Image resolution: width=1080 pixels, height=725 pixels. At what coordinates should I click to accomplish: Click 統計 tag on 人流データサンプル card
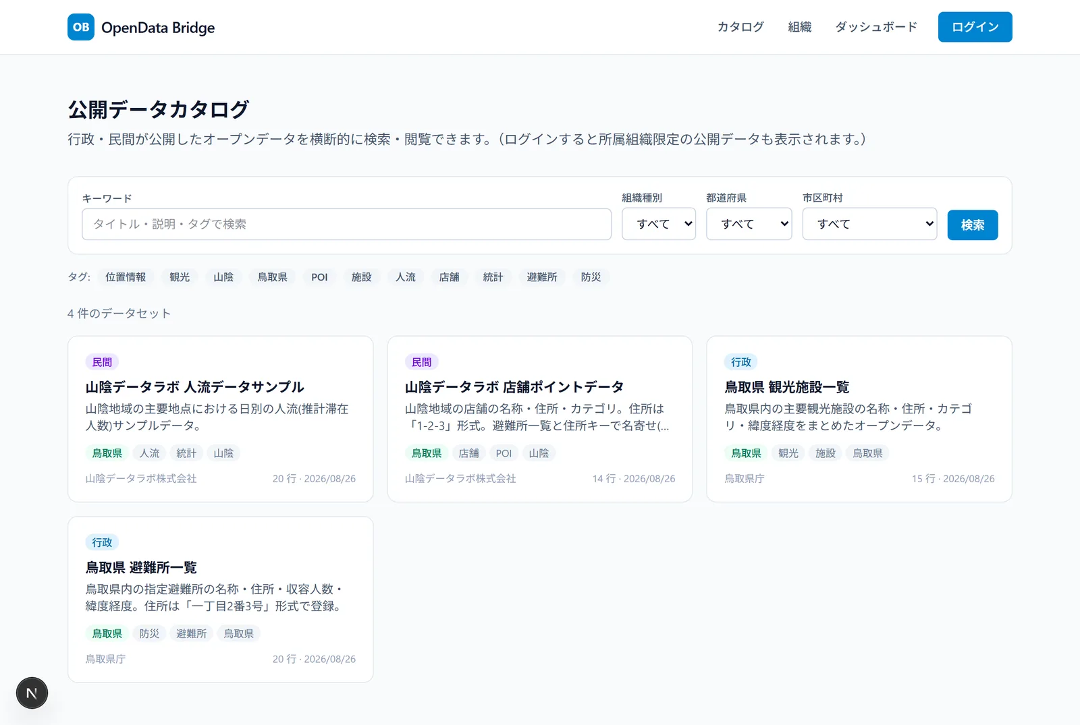[x=186, y=453]
